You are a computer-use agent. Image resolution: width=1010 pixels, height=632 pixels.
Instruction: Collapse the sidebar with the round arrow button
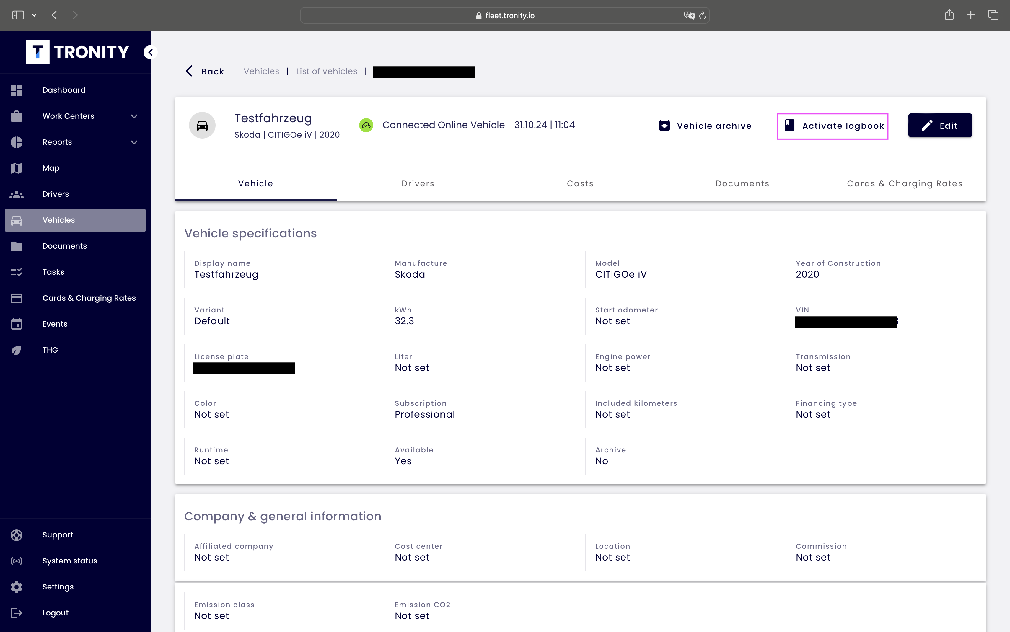click(x=150, y=52)
